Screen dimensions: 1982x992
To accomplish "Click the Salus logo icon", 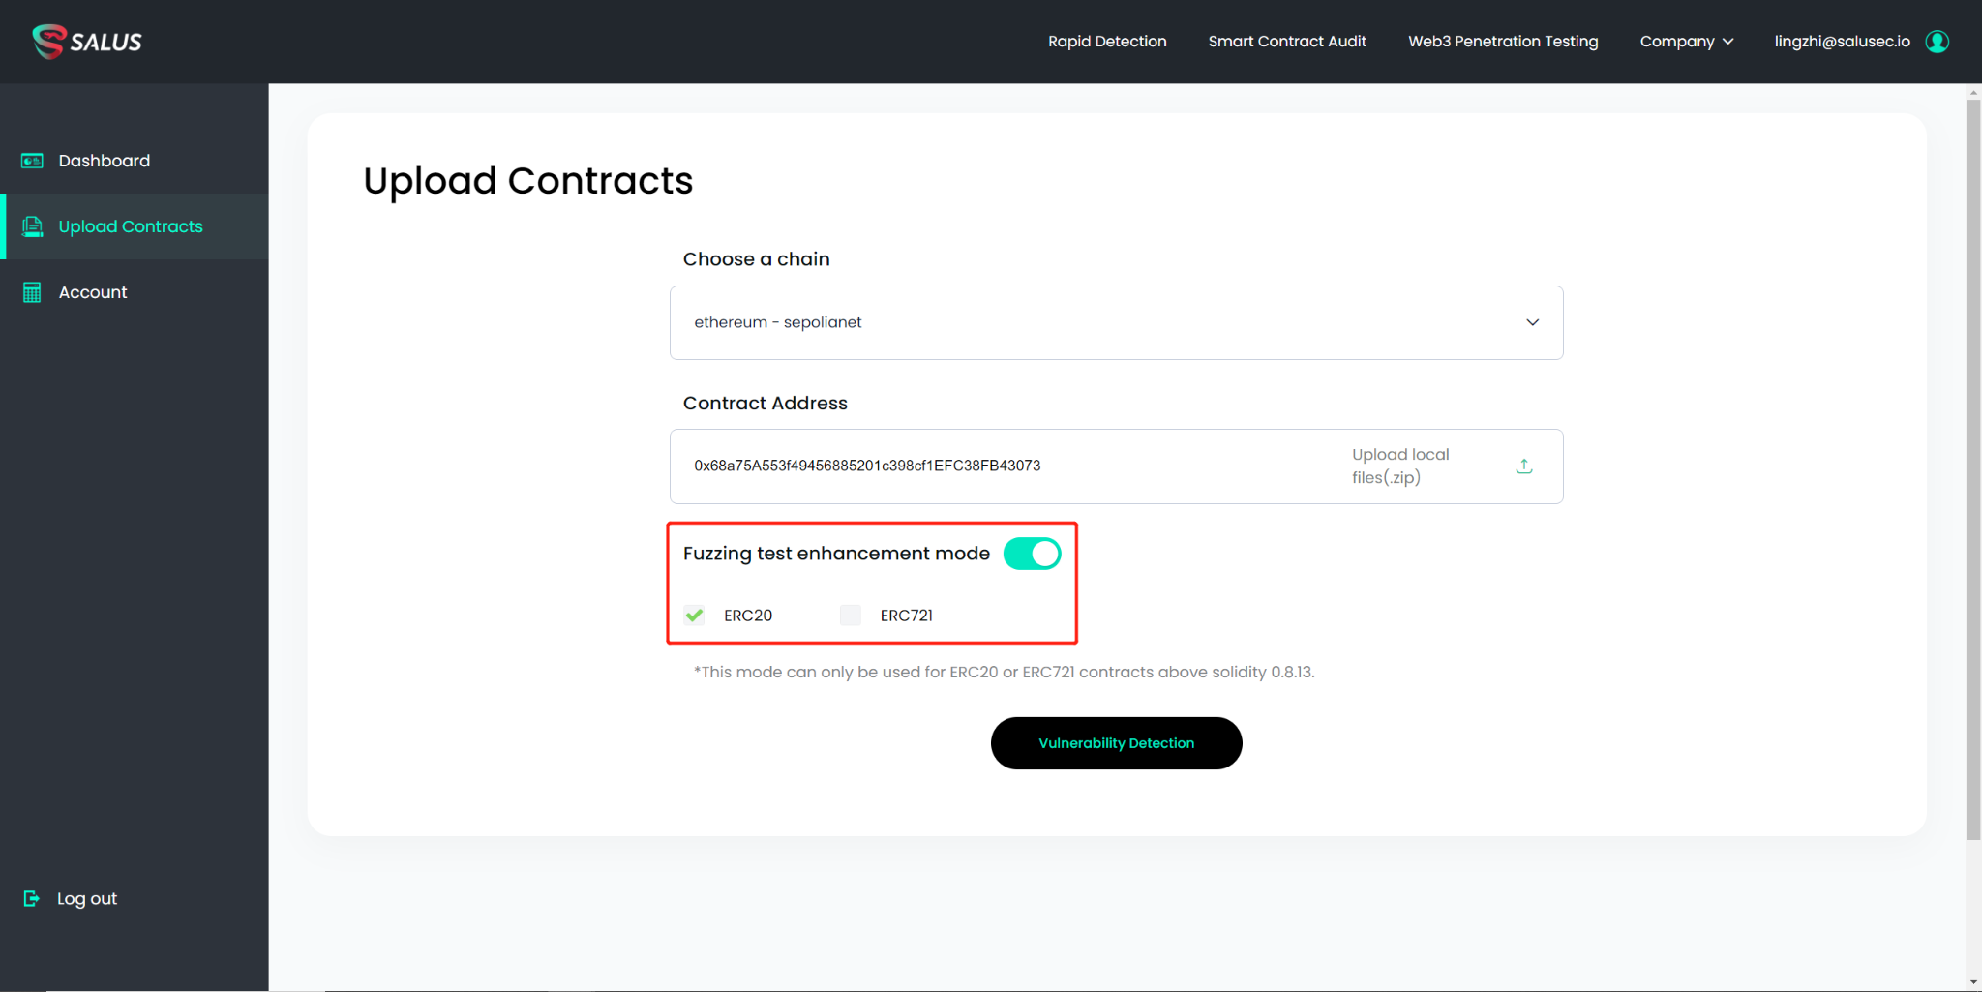I will pos(48,42).
